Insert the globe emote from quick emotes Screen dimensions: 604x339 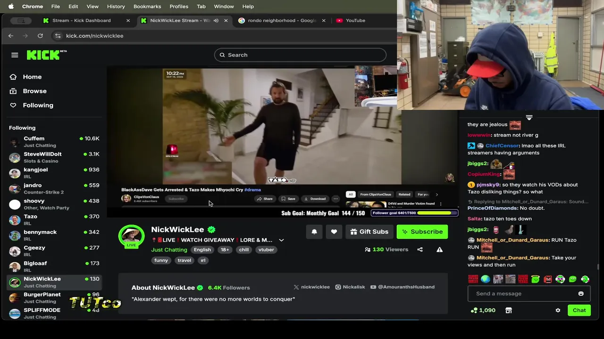click(x=485, y=279)
